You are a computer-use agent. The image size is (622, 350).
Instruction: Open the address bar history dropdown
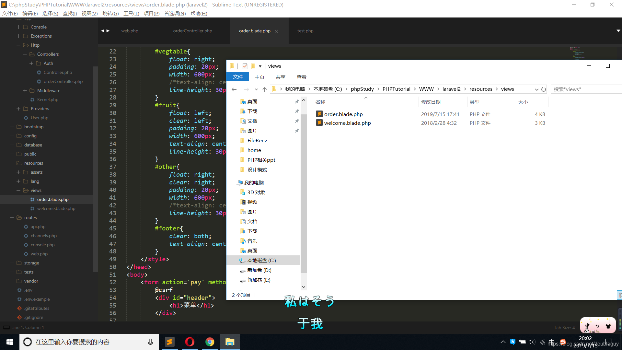(x=536, y=89)
